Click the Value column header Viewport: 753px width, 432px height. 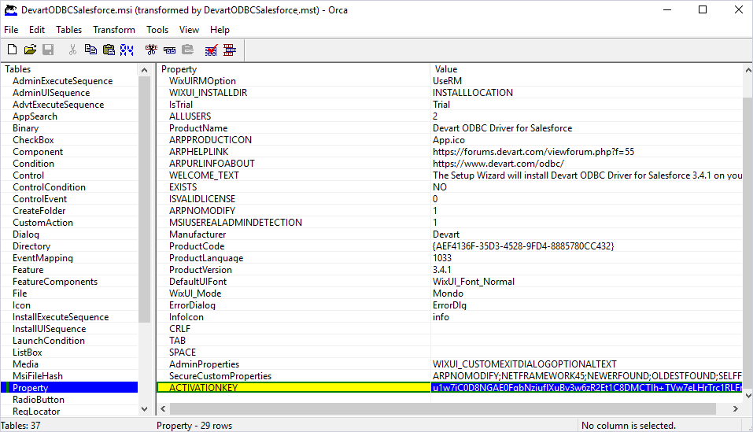(586, 69)
